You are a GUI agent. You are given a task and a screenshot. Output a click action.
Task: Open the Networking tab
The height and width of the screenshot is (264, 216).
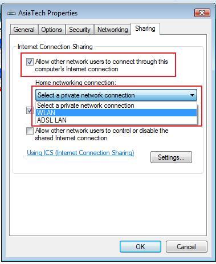click(x=112, y=30)
